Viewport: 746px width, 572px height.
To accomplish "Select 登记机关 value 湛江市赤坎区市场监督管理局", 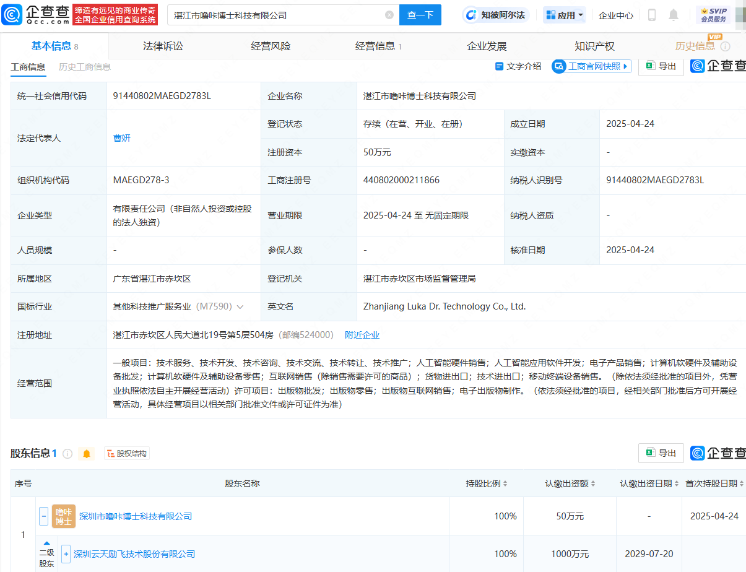I will click(x=420, y=279).
